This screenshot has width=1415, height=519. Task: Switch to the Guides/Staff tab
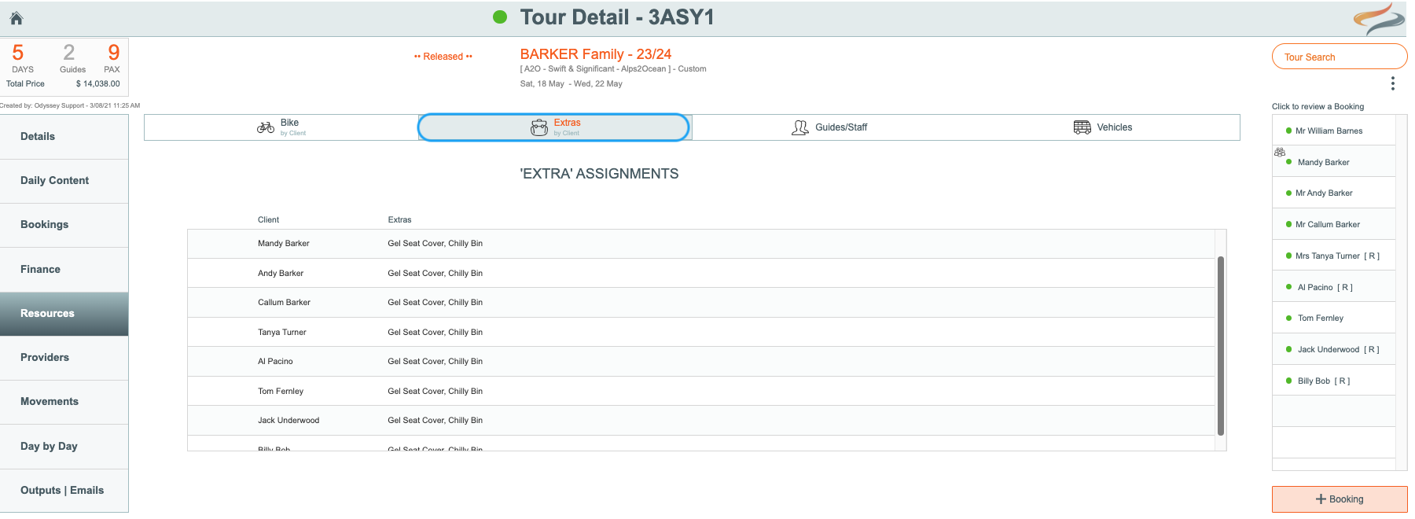pyautogui.click(x=829, y=127)
